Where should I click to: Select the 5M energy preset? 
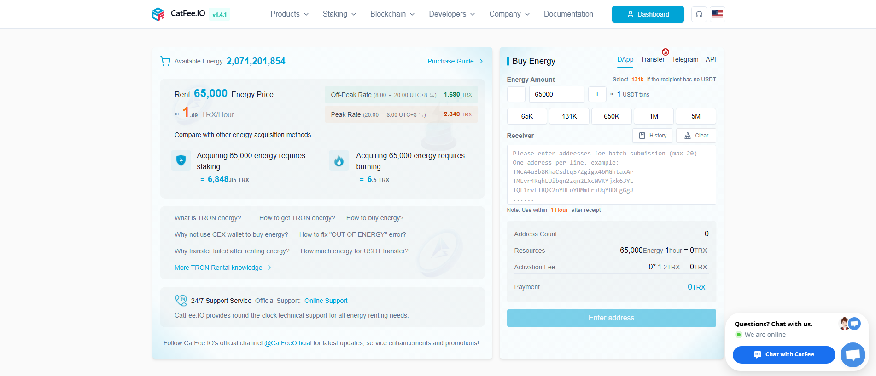[696, 116]
